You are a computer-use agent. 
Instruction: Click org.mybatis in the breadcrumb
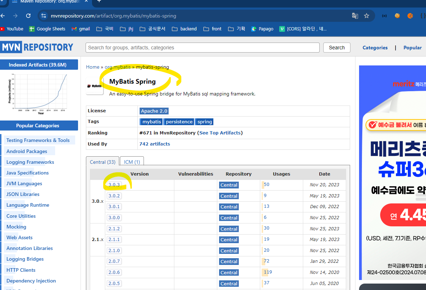(x=118, y=67)
